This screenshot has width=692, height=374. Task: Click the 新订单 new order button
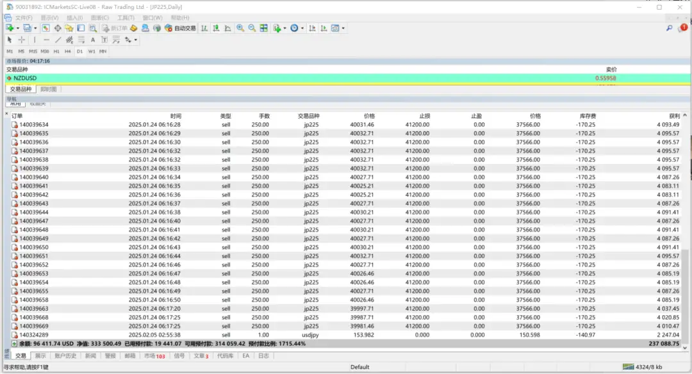(114, 28)
